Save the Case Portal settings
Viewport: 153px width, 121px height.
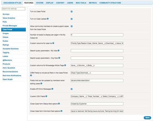[147, 118]
